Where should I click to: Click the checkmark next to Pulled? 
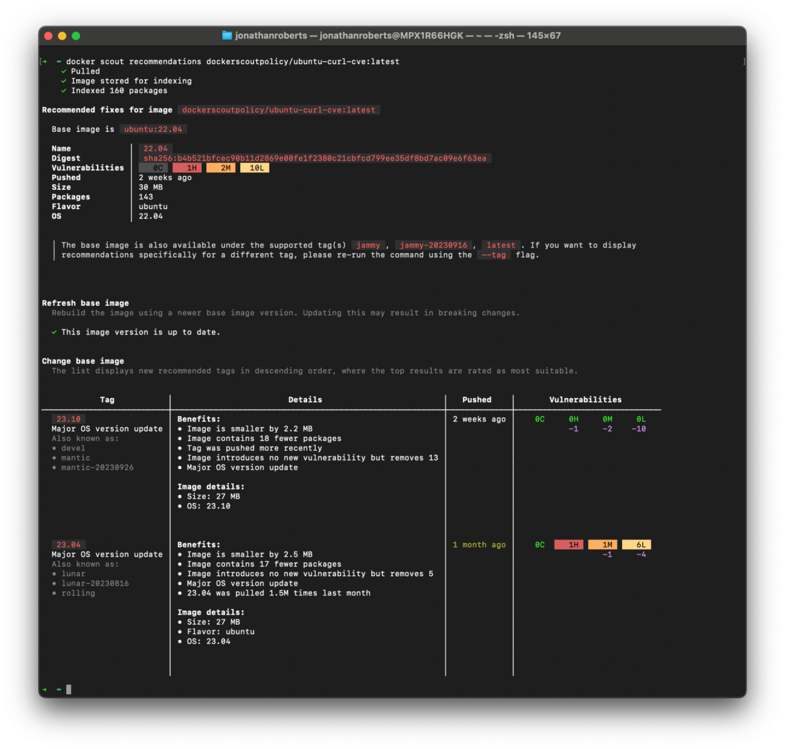point(64,71)
